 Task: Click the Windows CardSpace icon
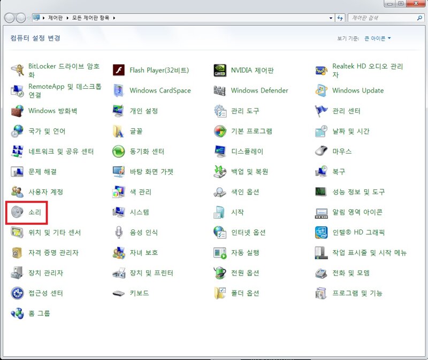(119, 90)
